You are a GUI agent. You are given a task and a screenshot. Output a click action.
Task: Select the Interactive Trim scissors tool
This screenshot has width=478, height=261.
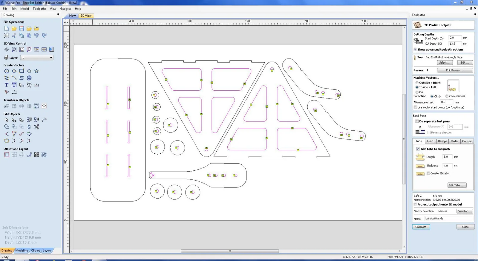36,127
